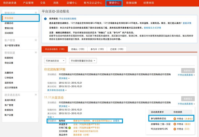
Task: Click 你的资质 column header
Action: coord(178,112)
